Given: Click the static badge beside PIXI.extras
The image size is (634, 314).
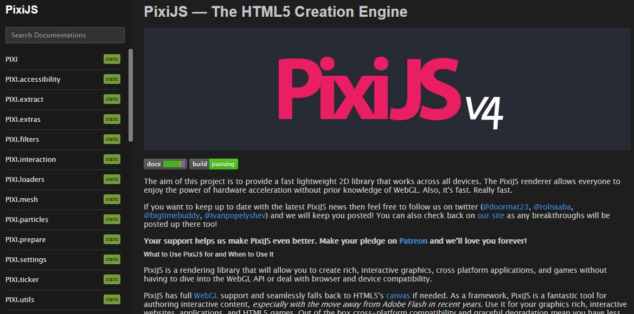Looking at the screenshot, I should pyautogui.click(x=112, y=119).
